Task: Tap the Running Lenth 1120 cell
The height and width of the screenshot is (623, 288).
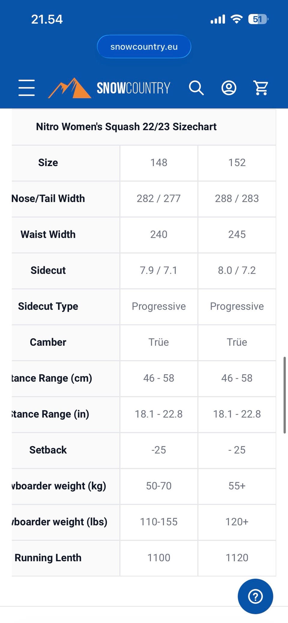Action: tap(237, 558)
